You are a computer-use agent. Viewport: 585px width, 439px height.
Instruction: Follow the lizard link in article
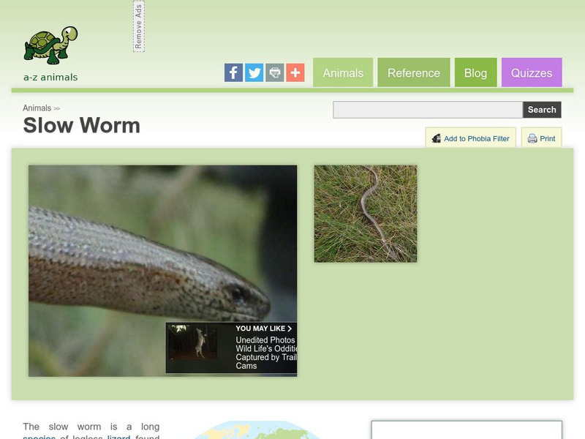118,437
